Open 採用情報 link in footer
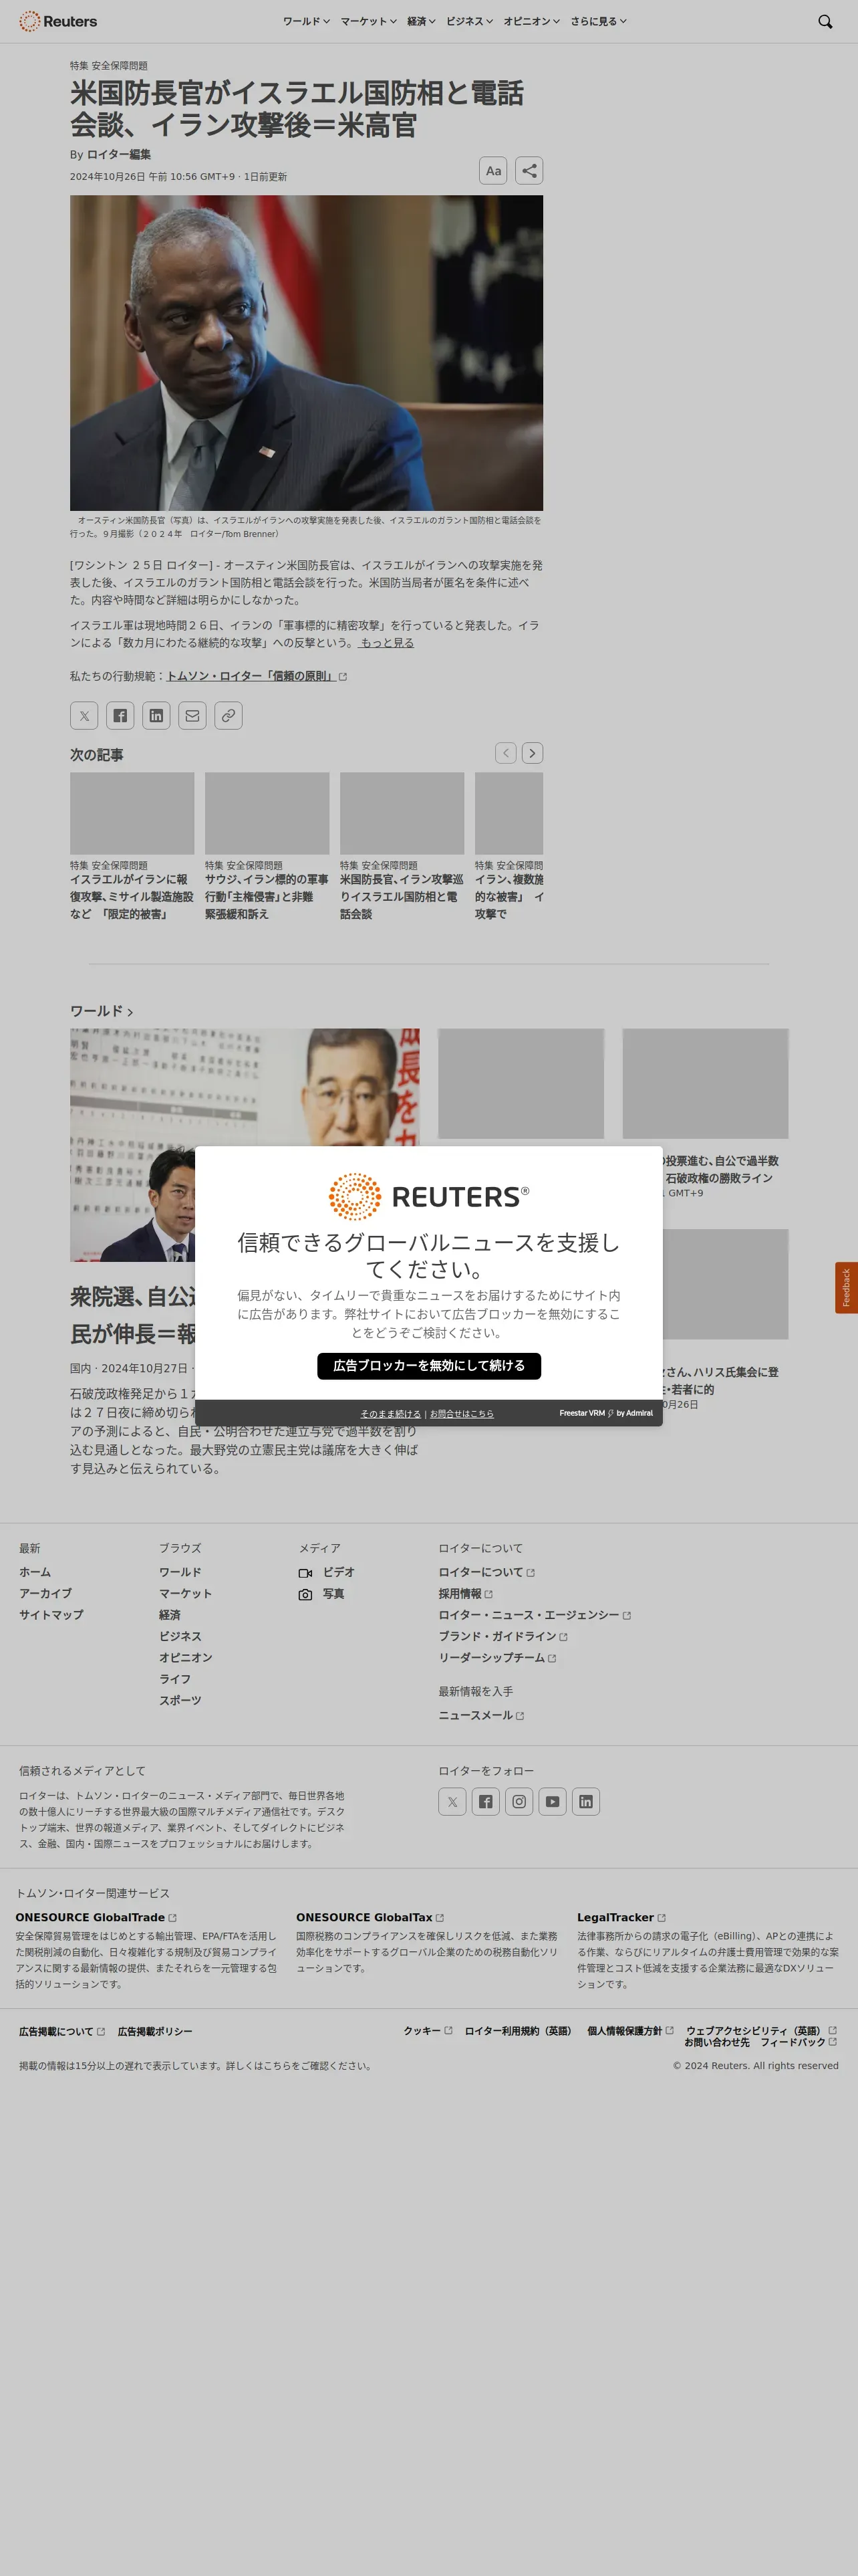 pyautogui.click(x=466, y=1594)
